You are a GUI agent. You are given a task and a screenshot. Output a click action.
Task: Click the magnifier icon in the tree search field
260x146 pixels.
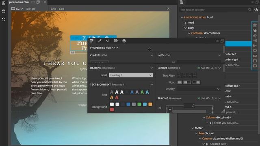point(250,10)
